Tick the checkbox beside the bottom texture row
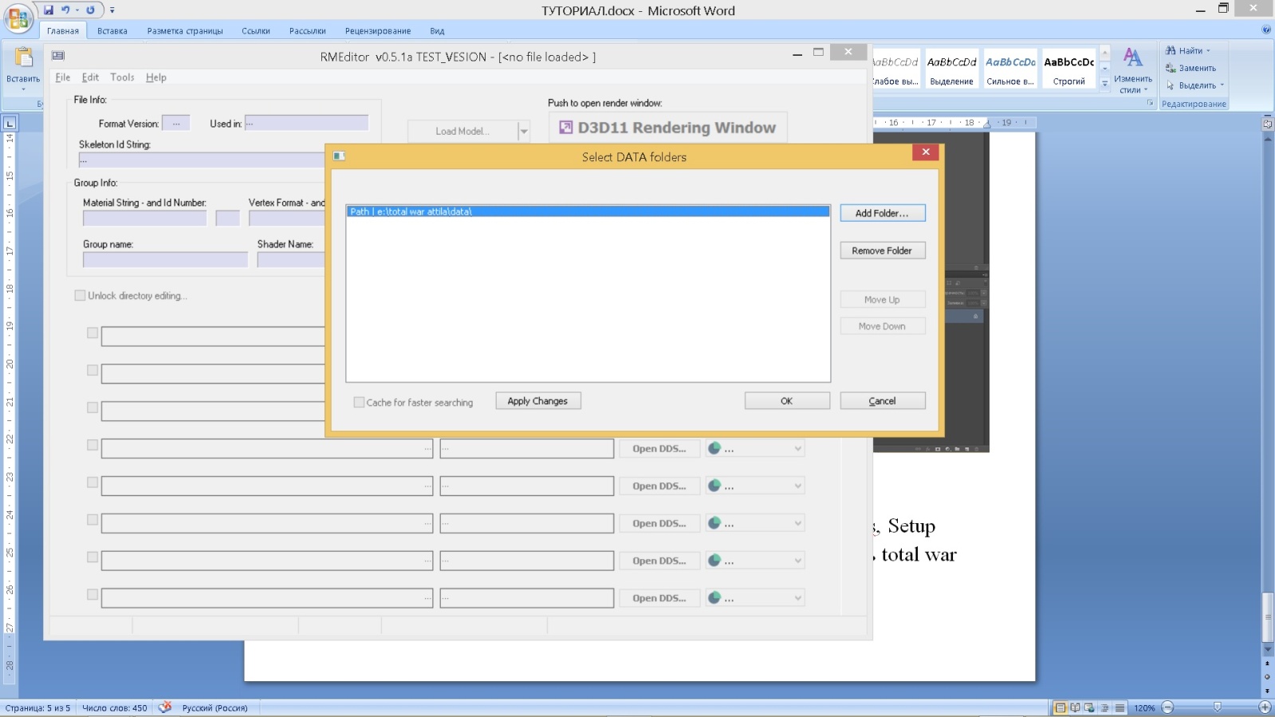 click(x=92, y=595)
